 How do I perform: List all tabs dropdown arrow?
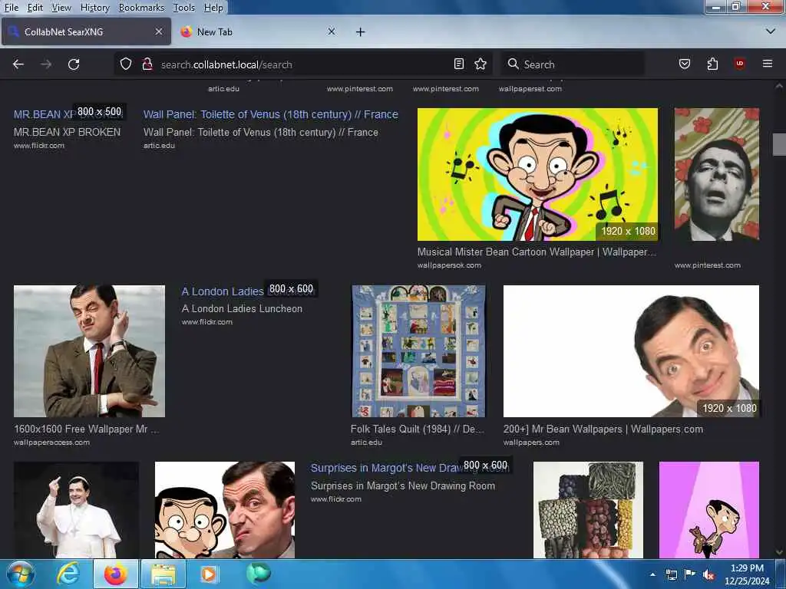771,31
